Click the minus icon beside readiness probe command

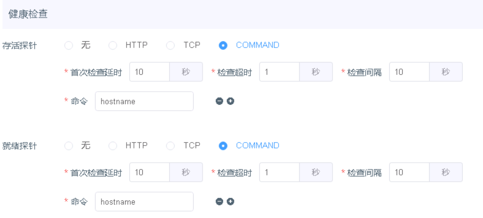click(x=219, y=201)
